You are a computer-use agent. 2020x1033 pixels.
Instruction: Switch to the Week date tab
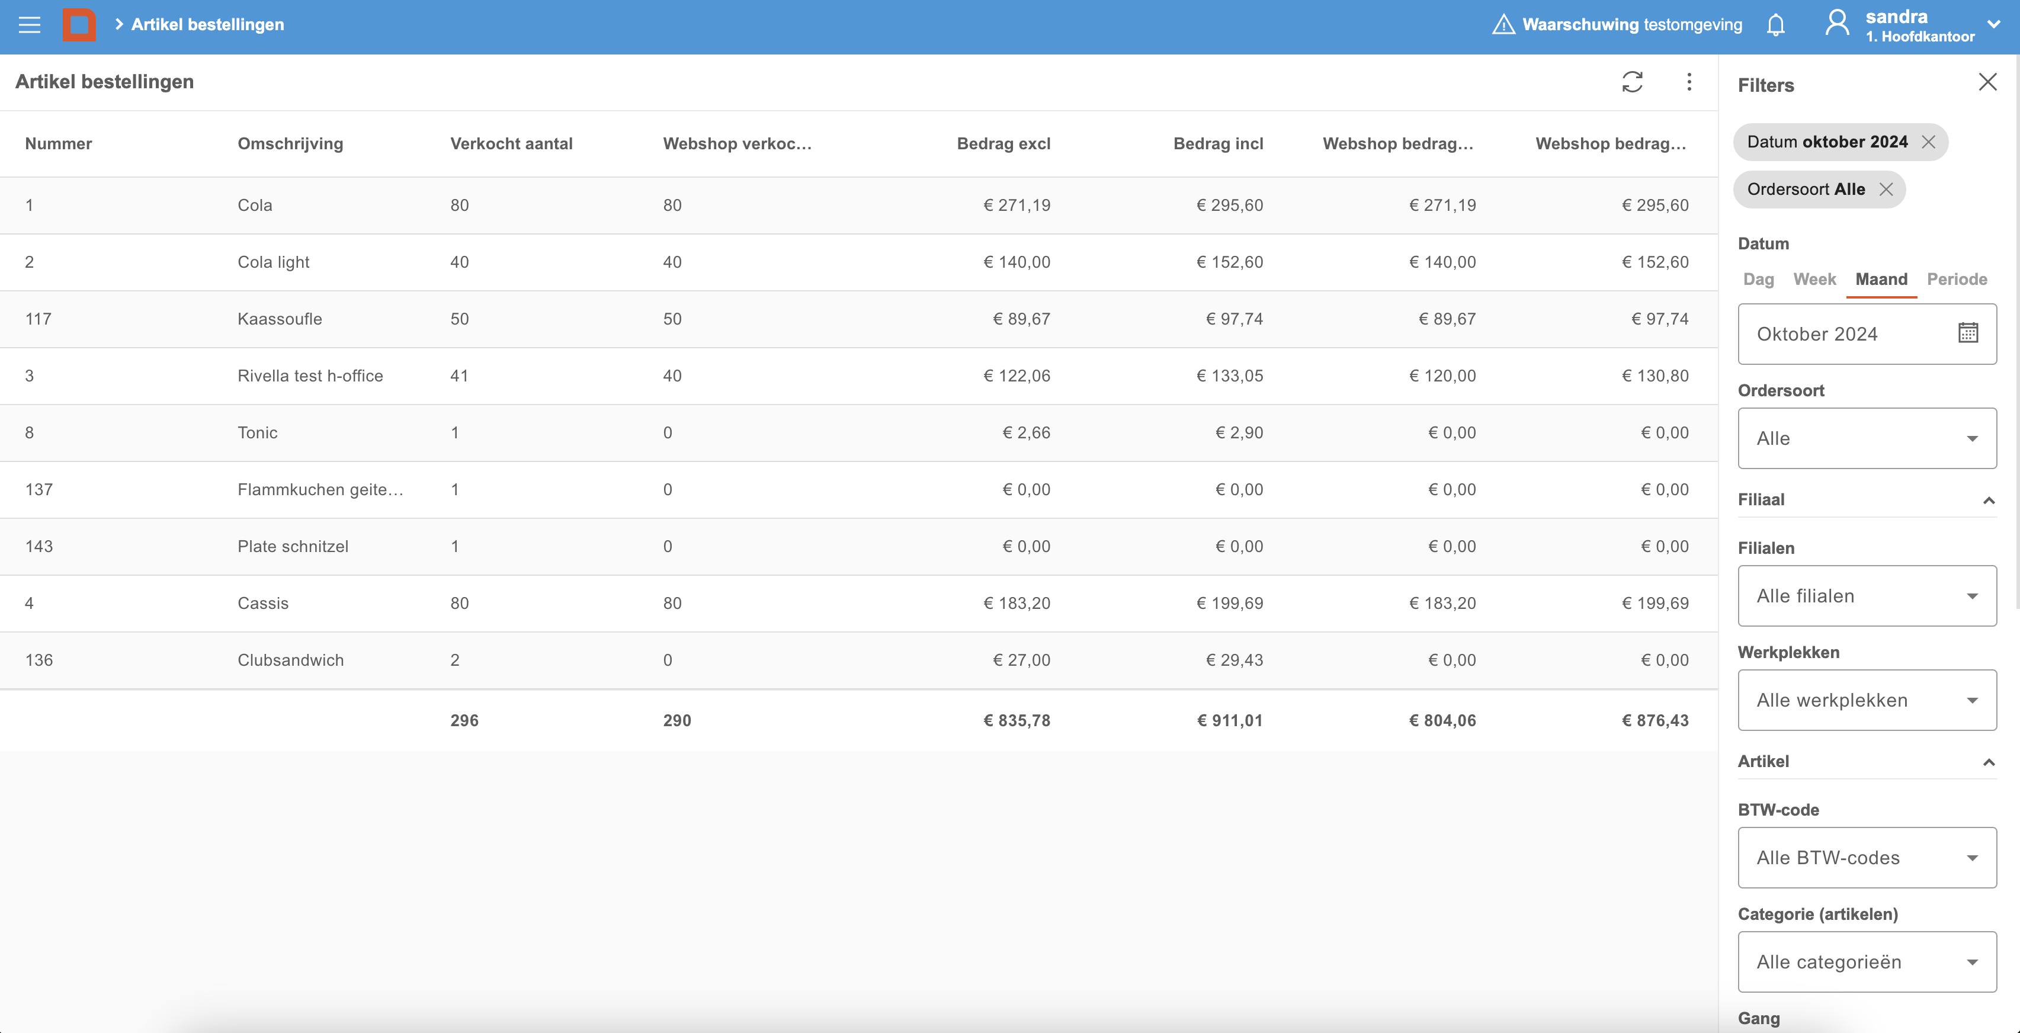point(1814,279)
